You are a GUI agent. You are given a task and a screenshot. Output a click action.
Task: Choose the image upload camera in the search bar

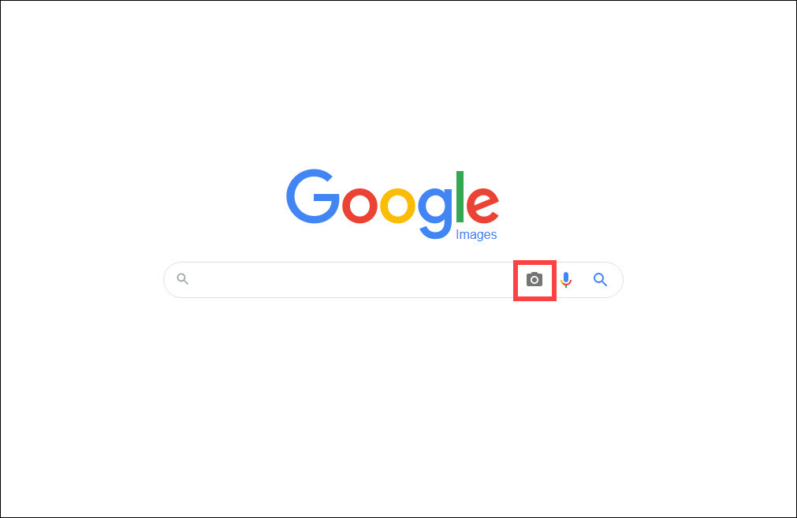534,280
